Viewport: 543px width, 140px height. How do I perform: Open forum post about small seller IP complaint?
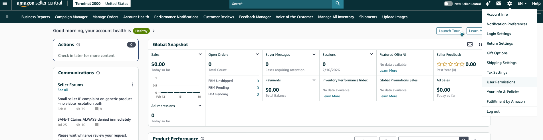pos(95,101)
